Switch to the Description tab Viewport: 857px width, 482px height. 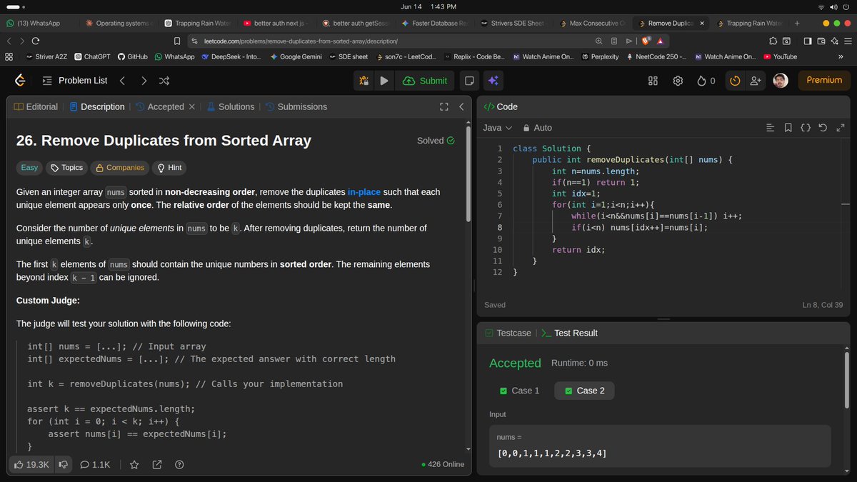tap(97, 106)
